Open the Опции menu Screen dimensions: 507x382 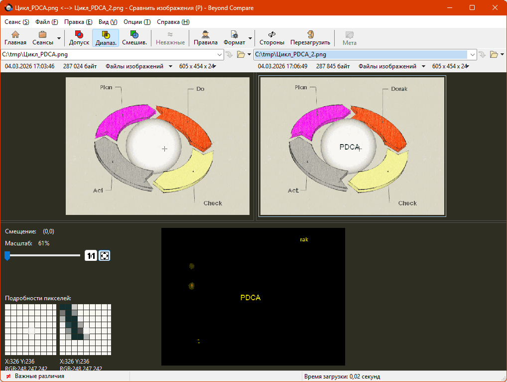(136, 22)
